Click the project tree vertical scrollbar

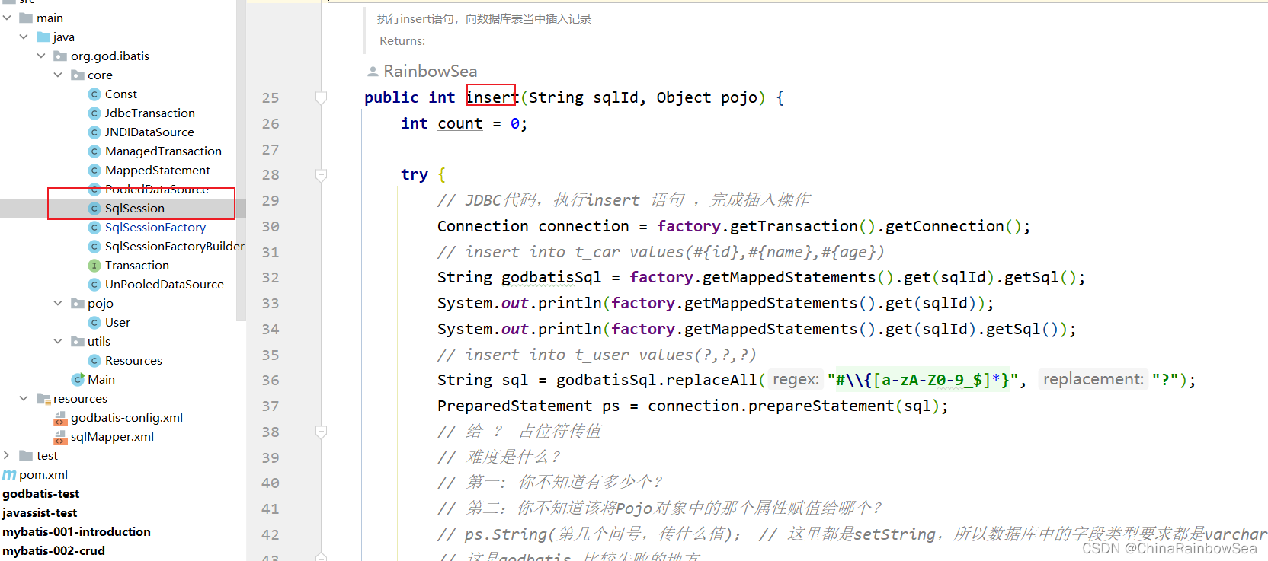pyautogui.click(x=241, y=160)
